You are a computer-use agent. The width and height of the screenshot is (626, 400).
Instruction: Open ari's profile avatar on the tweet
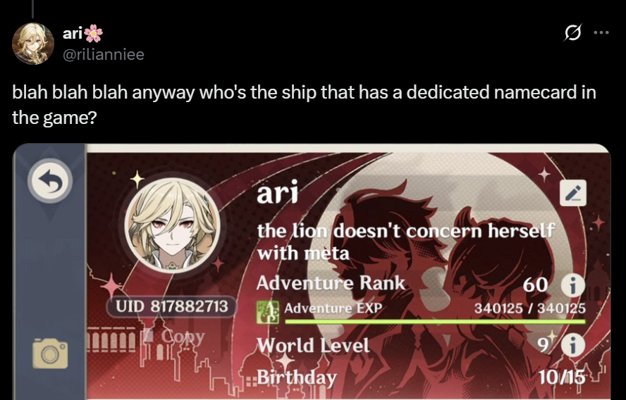(x=32, y=44)
